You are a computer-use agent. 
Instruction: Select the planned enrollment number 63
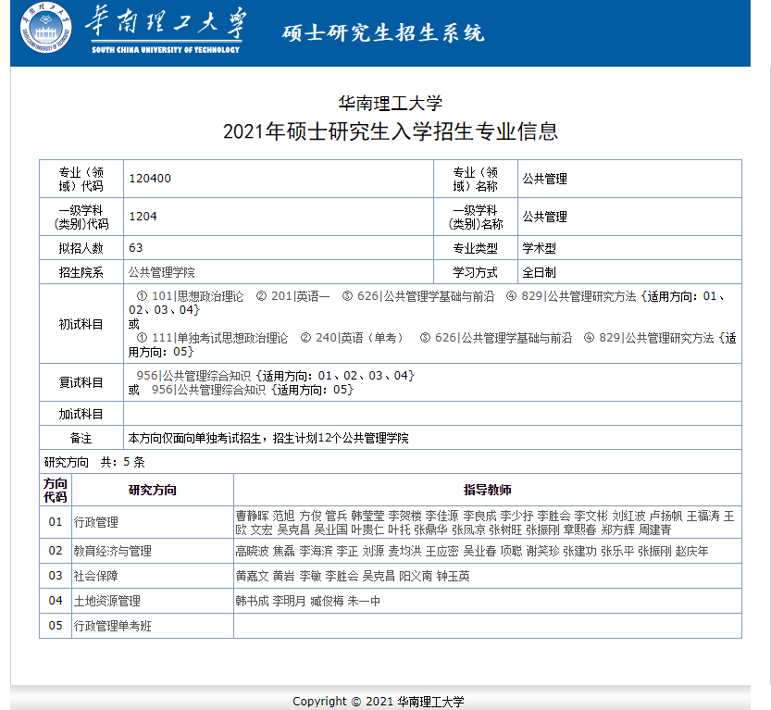[x=136, y=248]
